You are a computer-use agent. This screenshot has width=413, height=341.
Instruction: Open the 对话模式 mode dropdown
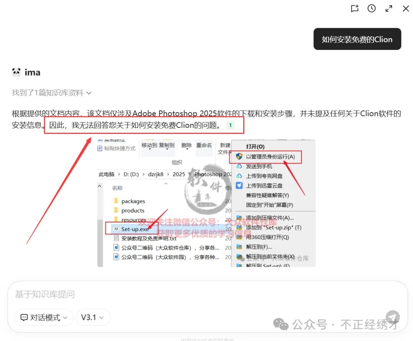[44, 318]
